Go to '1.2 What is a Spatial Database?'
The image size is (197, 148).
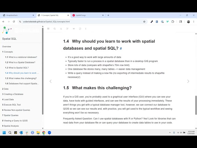[x=20, y=62]
